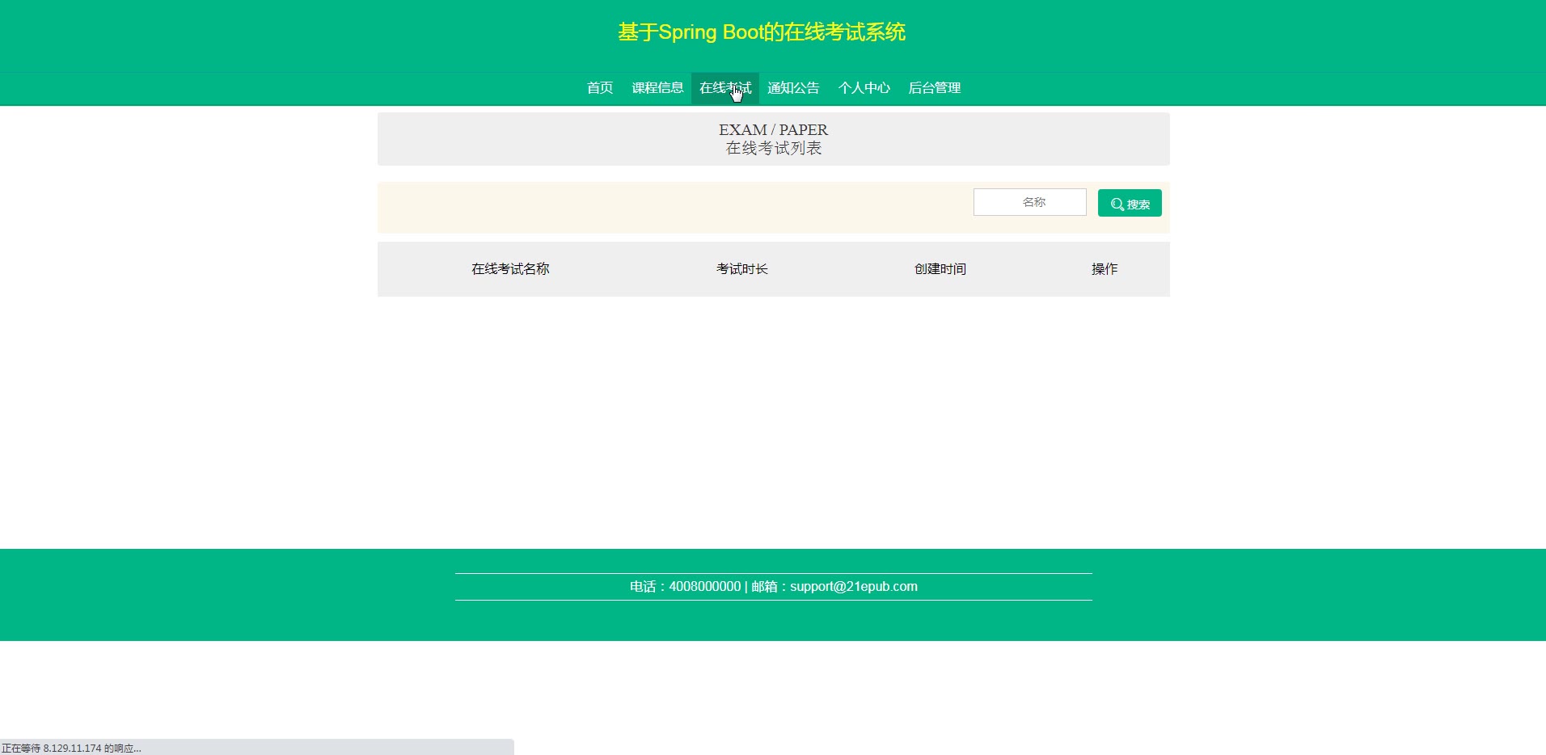This screenshot has height=755, width=1546.
Task: Click the 在线考试列表 subtitle
Action: [774, 148]
